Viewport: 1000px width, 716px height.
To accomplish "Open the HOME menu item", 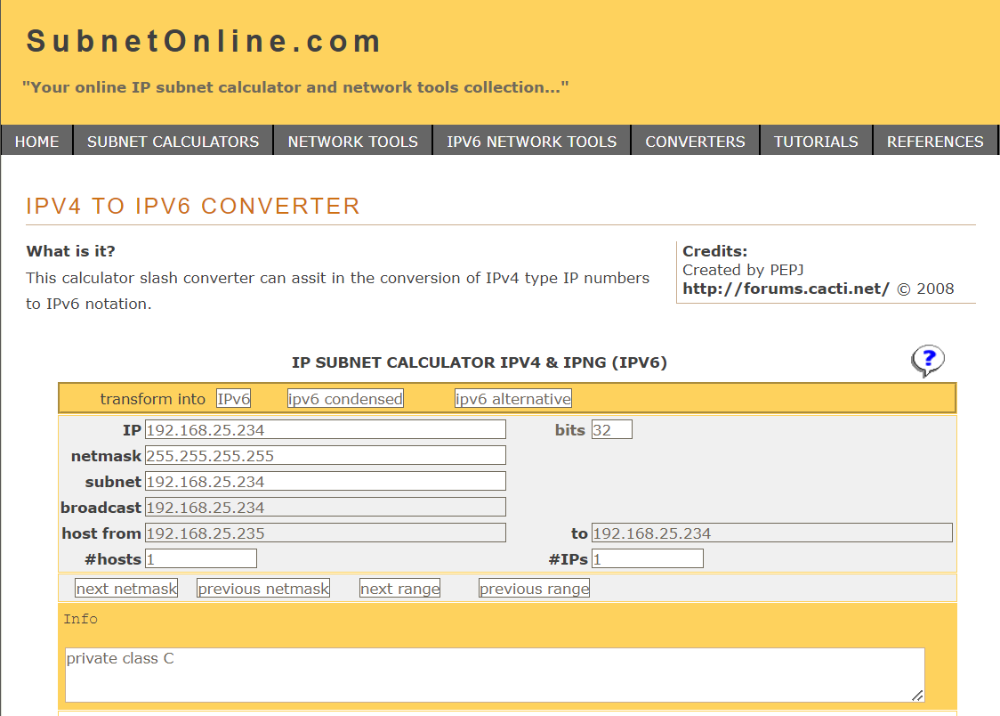I will point(37,142).
